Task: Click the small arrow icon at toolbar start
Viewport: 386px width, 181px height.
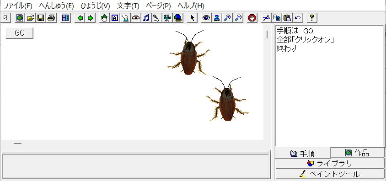Action: [x=5, y=18]
